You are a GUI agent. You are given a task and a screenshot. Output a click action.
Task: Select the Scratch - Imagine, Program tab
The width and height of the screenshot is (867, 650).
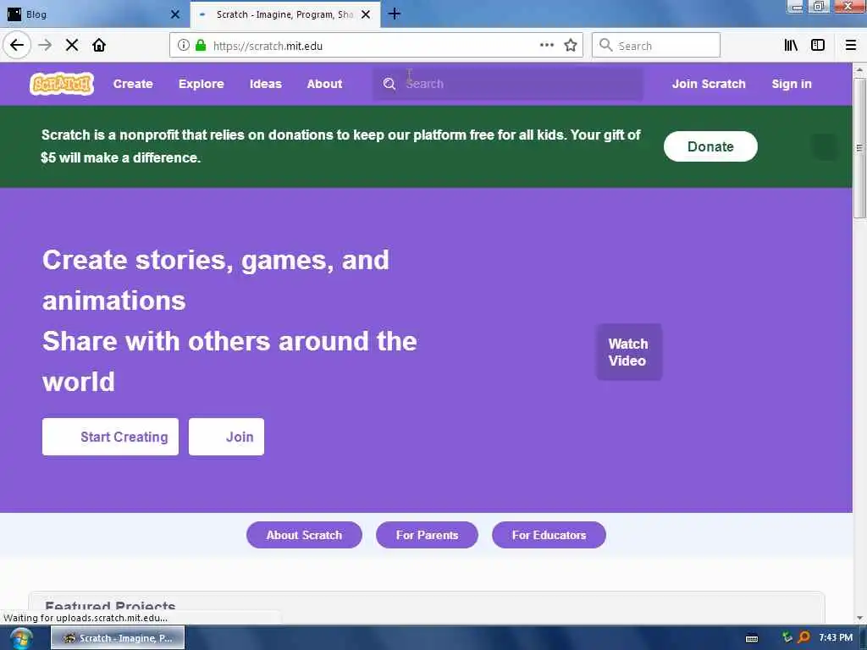284,14
